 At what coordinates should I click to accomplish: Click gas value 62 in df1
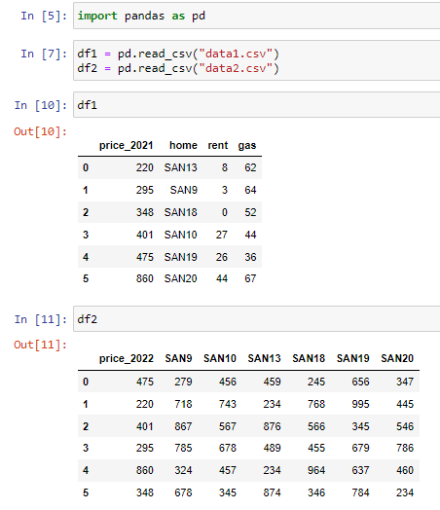point(250,167)
